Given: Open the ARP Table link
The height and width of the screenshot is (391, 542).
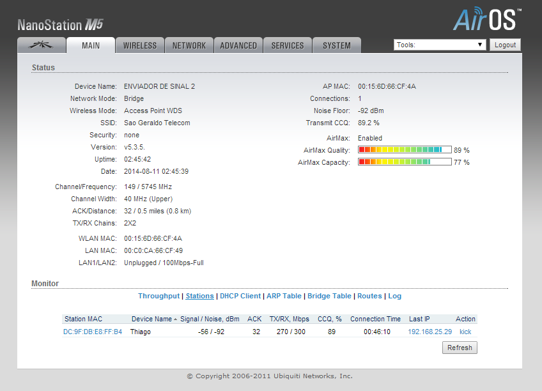Looking at the screenshot, I should [x=284, y=296].
